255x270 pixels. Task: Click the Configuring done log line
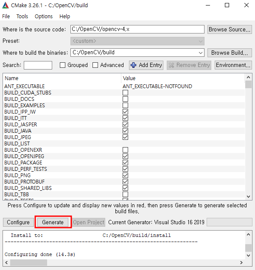coord(40,254)
